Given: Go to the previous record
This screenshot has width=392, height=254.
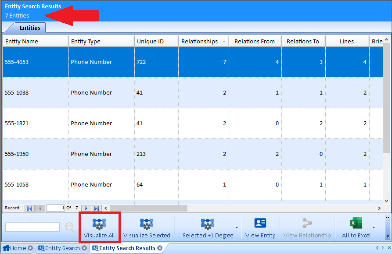Looking at the screenshot, I should [40, 208].
